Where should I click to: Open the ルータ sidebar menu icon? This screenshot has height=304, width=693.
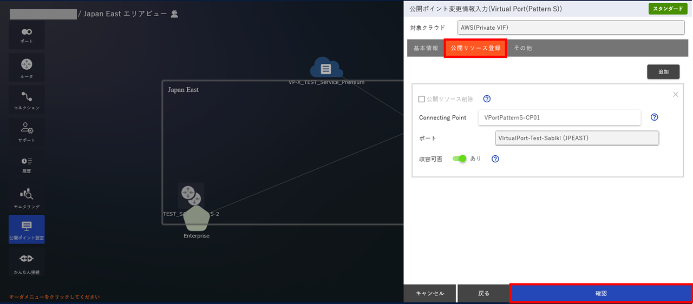coord(27,68)
